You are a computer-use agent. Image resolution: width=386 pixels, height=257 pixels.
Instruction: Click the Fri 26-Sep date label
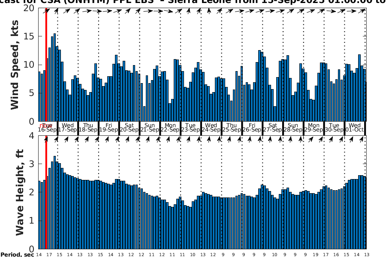pos(252,128)
